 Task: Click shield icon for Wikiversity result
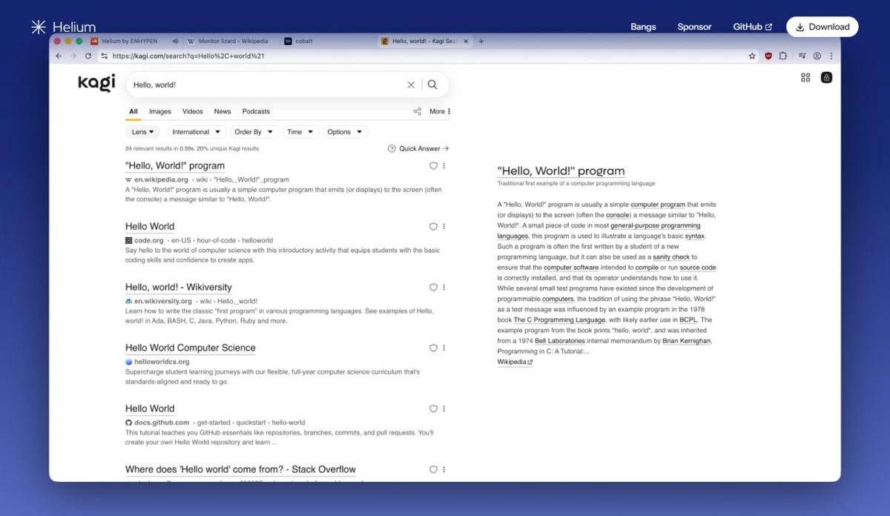pyautogui.click(x=433, y=288)
